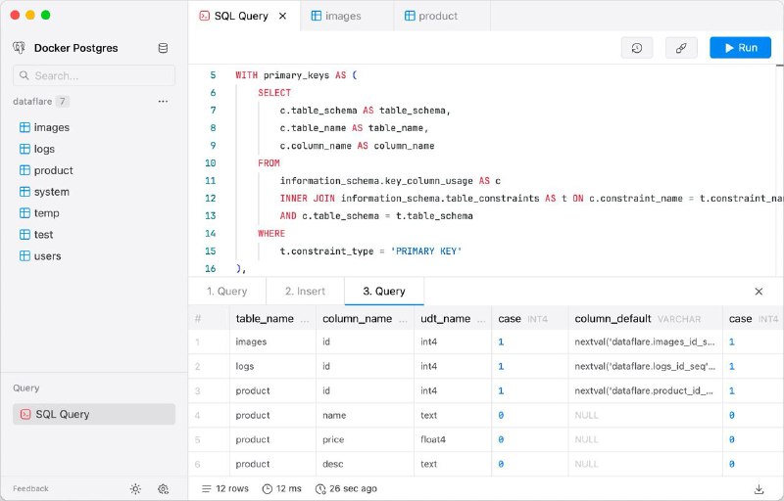Open the users table in sidebar
This screenshot has height=501, width=784.
(x=47, y=256)
